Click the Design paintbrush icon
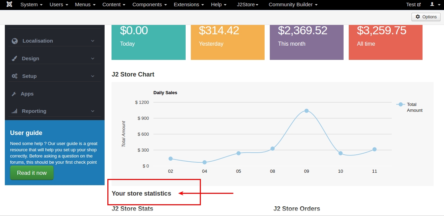The width and height of the screenshot is (444, 216). click(x=15, y=58)
